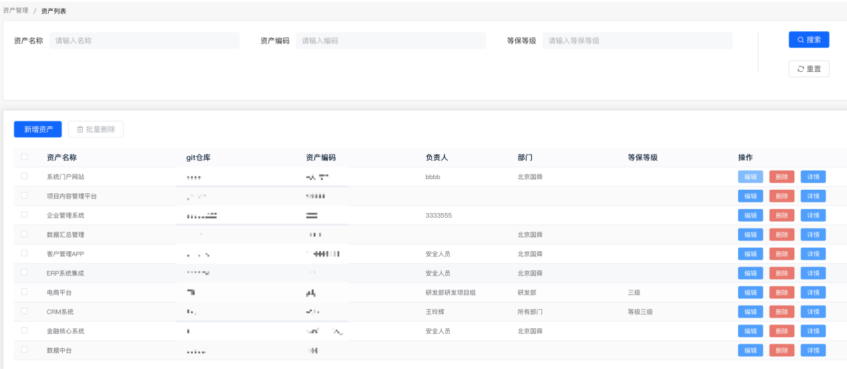
Task: Edit the CRM系统 asset
Action: 750,312
